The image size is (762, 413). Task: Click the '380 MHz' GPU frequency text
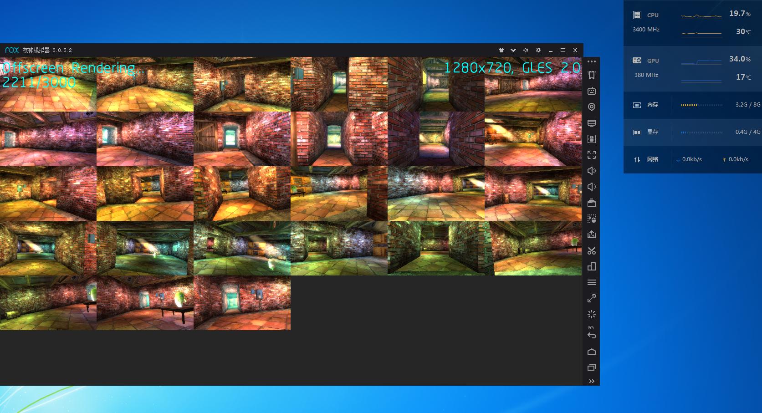(646, 75)
